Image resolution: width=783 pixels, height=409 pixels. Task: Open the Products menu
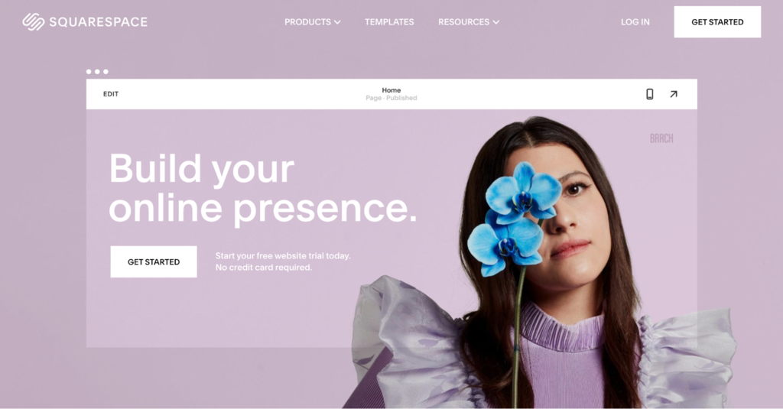pyautogui.click(x=313, y=22)
